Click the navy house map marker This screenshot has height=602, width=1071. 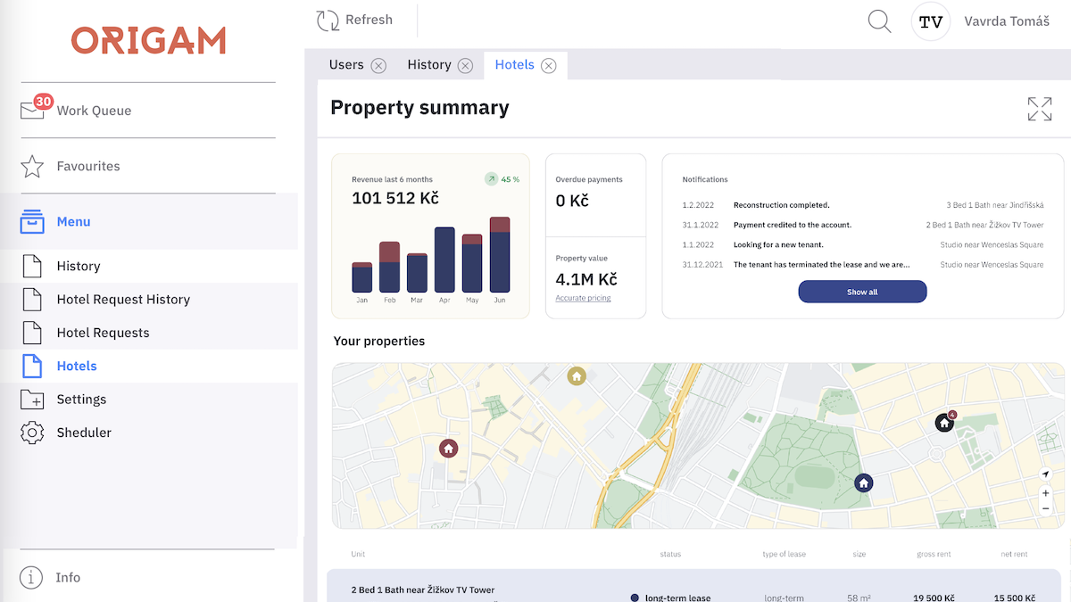(863, 482)
